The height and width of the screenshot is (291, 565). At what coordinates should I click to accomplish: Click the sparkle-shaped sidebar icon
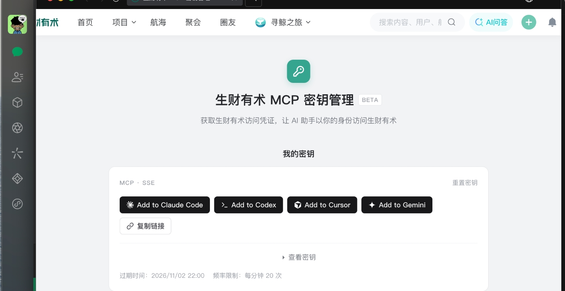17,153
